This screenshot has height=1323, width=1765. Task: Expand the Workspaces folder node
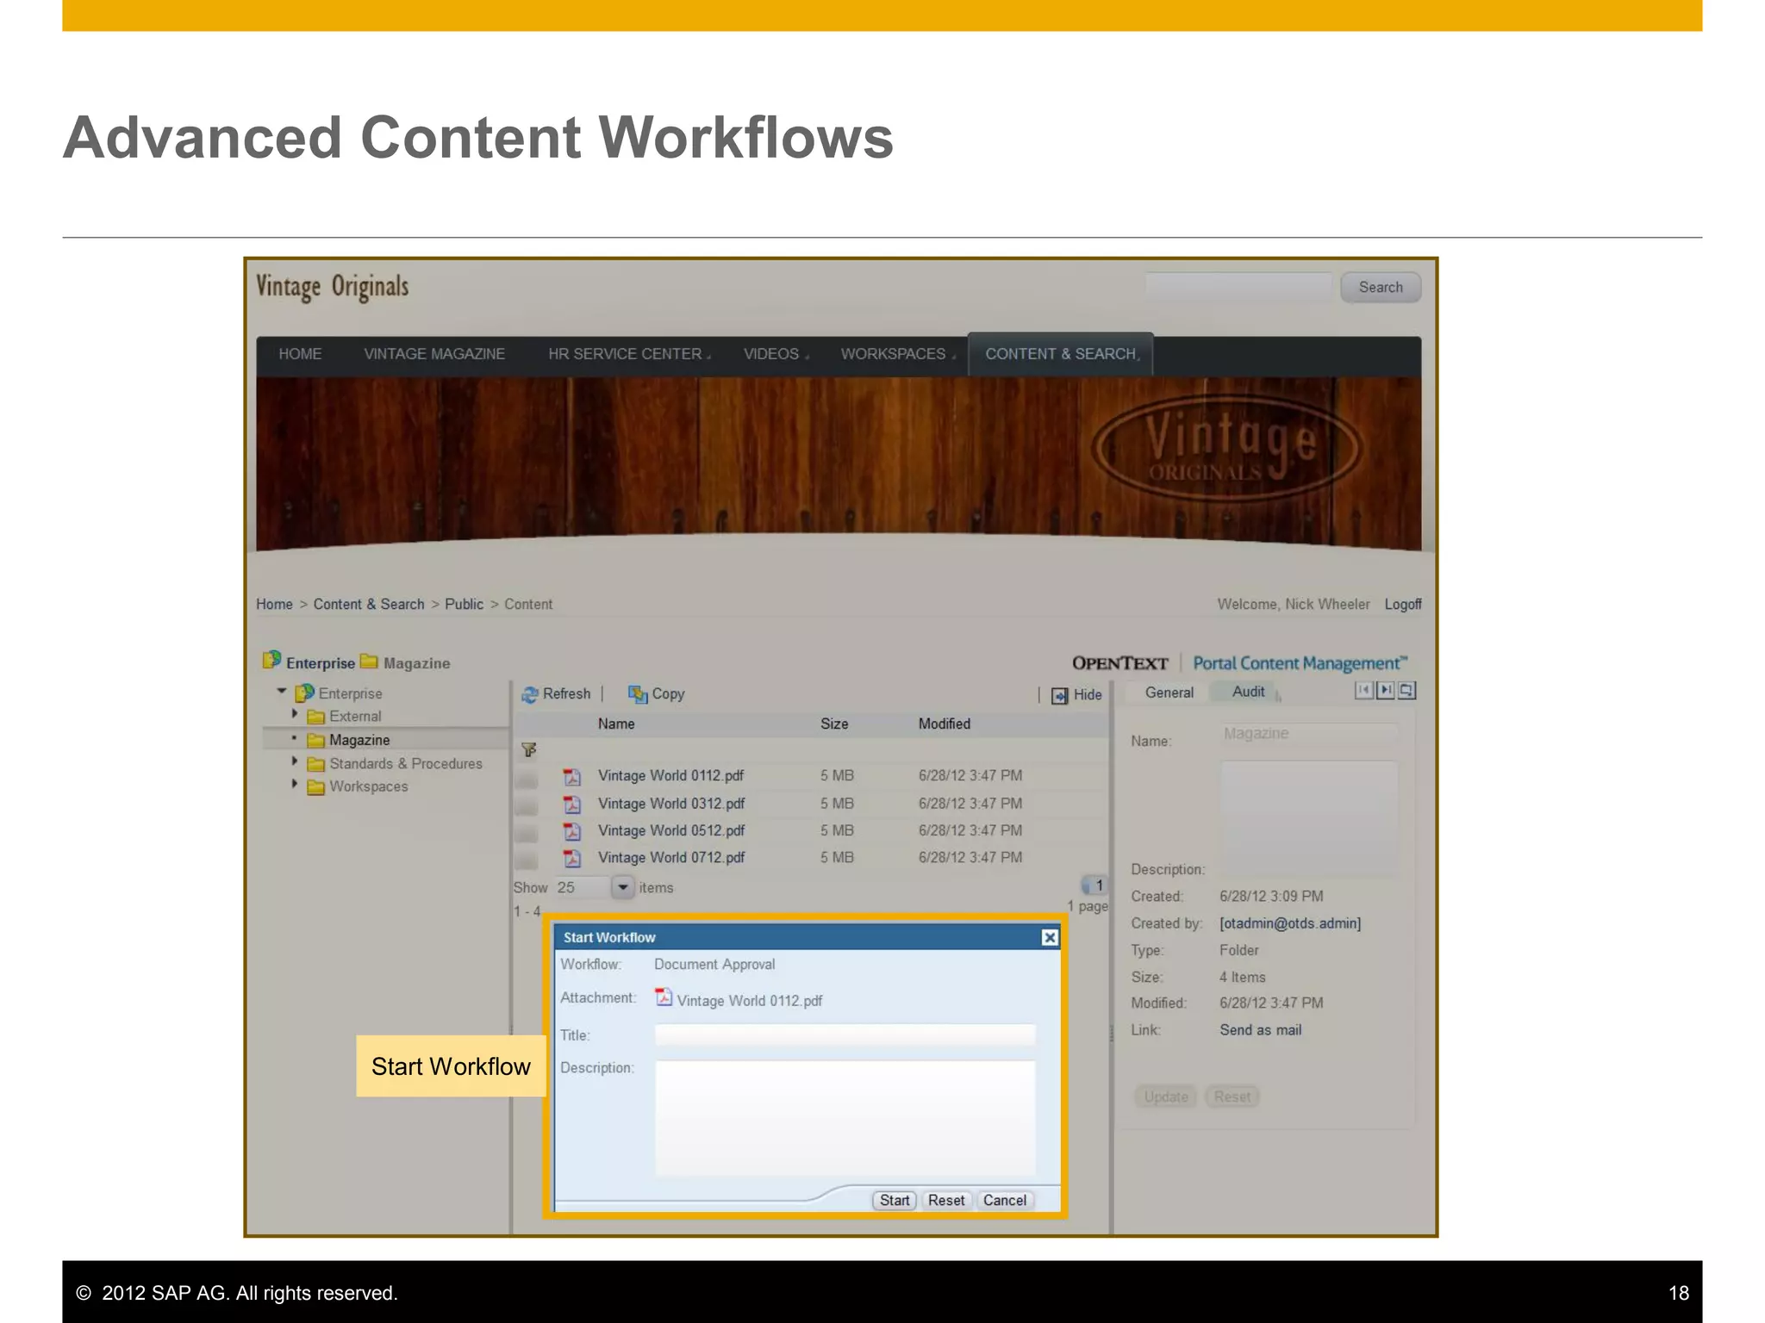295,784
